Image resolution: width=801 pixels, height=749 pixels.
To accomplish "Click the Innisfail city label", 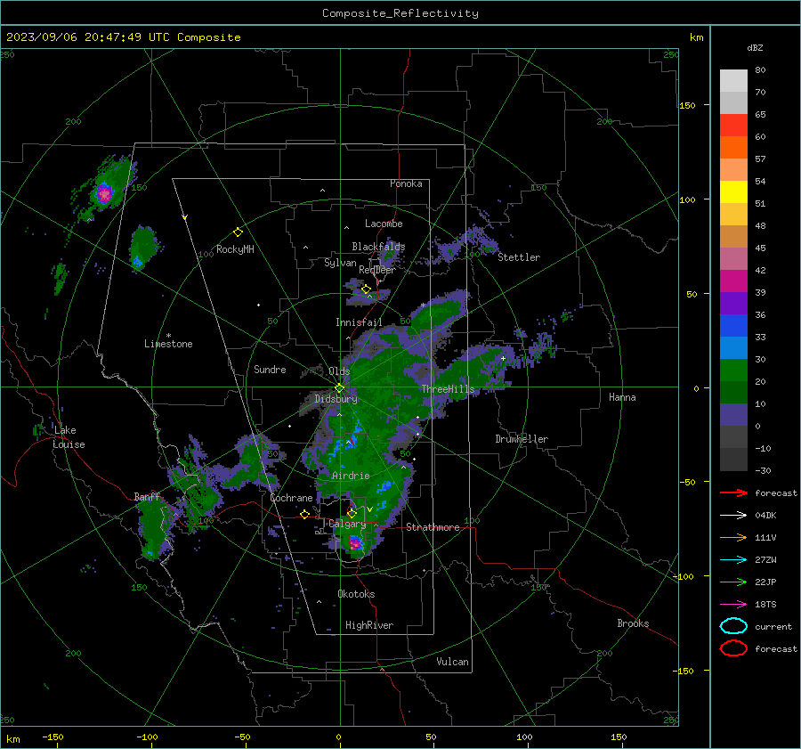I will (x=359, y=322).
